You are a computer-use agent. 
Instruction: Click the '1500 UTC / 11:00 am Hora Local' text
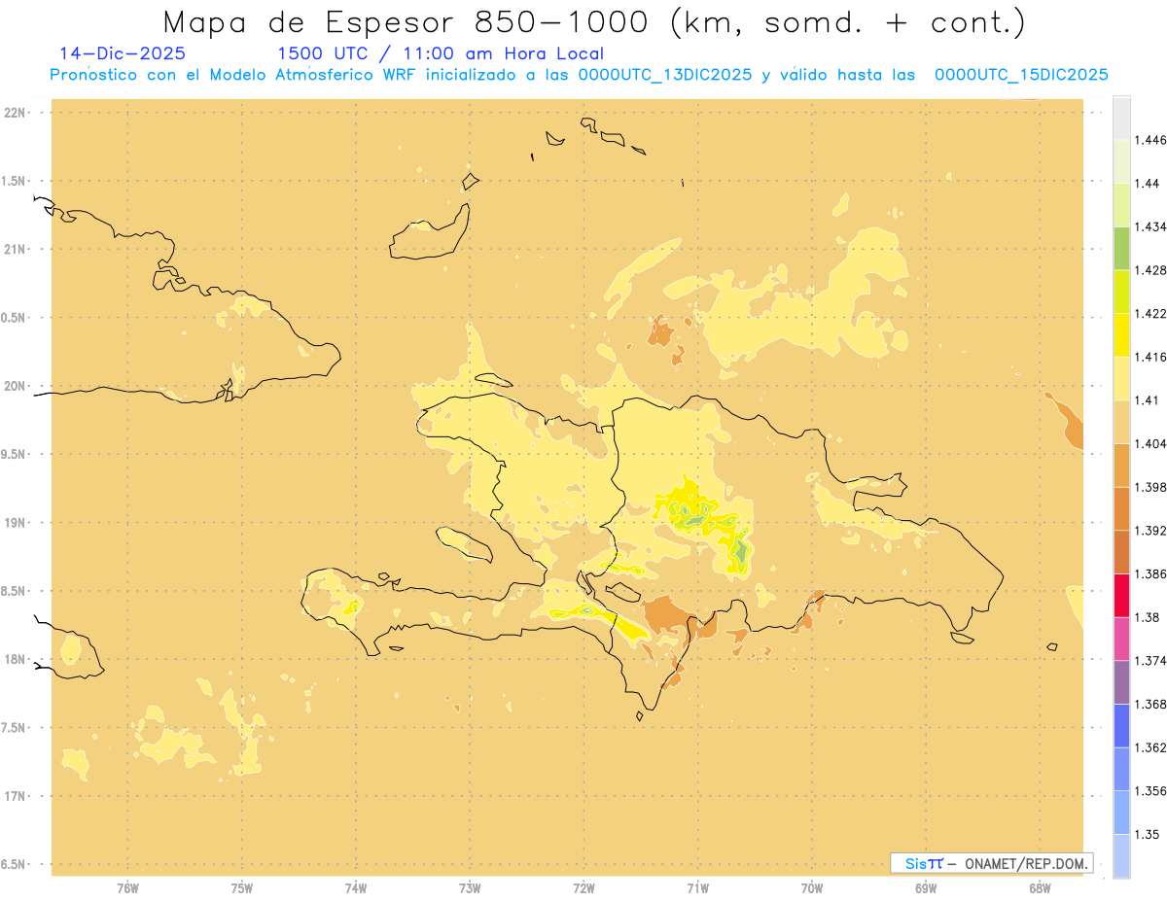point(441,54)
